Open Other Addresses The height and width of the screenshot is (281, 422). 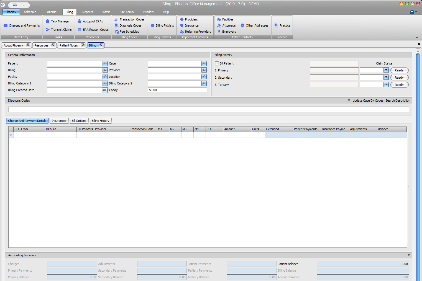pos(254,25)
